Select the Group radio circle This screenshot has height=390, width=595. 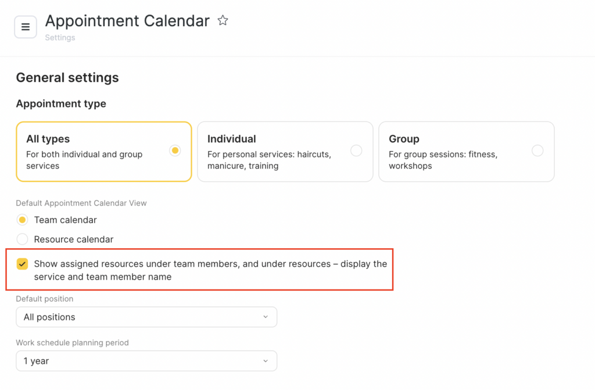click(x=537, y=151)
